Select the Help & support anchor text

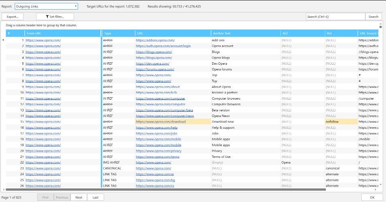(x=223, y=128)
